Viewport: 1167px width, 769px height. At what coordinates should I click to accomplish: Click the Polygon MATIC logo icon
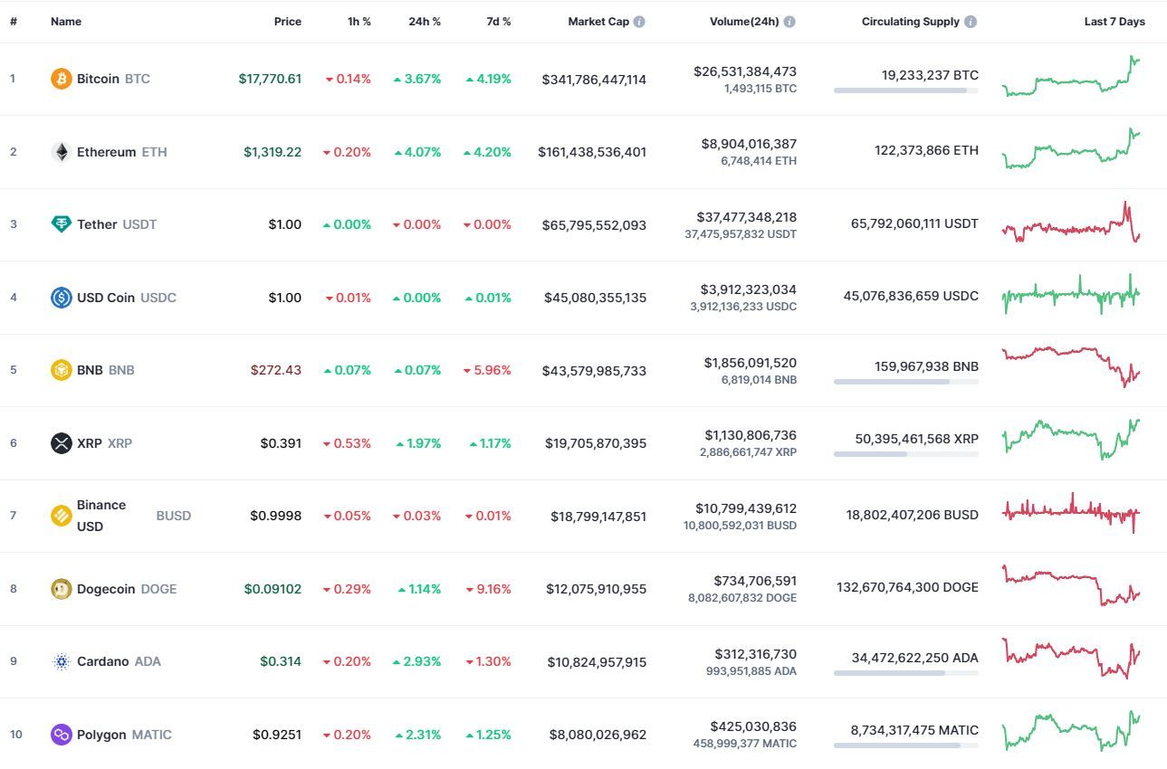(x=61, y=735)
